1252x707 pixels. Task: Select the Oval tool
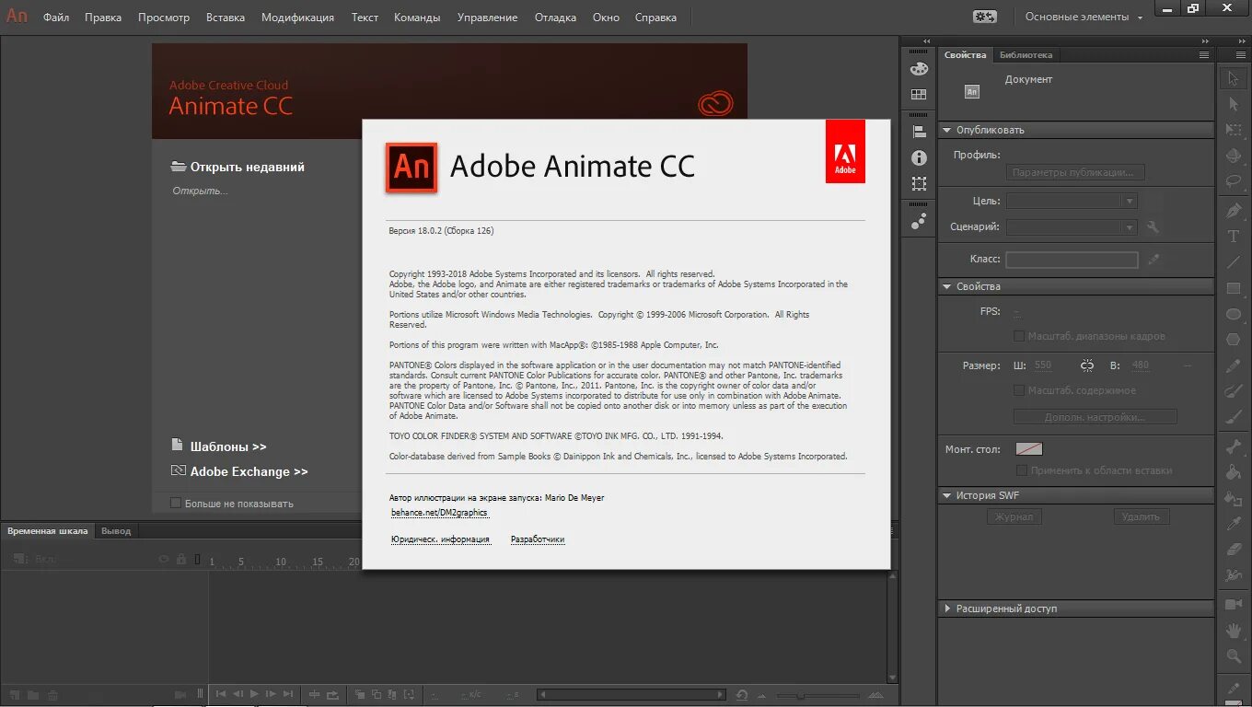(x=1234, y=314)
